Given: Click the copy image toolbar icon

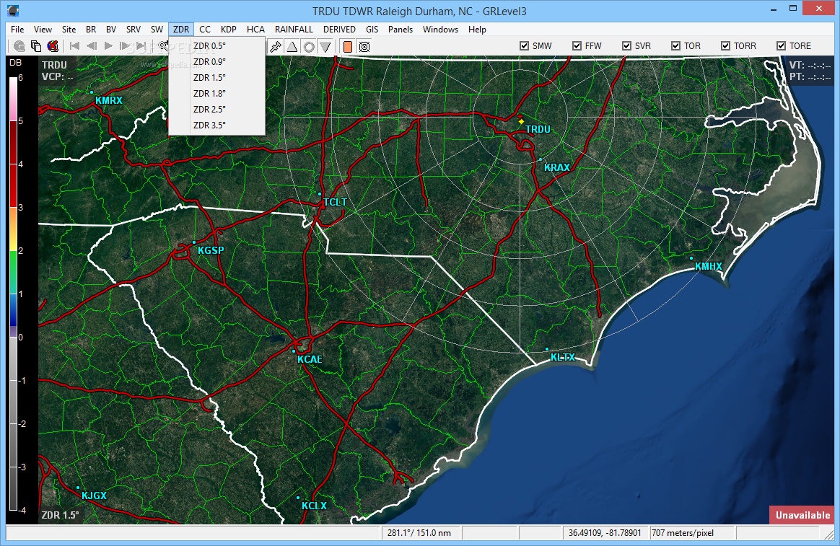Looking at the screenshot, I should click(36, 46).
